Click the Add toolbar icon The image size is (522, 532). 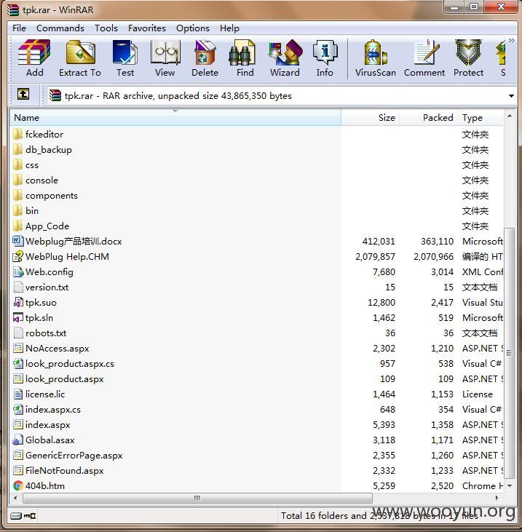pos(34,58)
